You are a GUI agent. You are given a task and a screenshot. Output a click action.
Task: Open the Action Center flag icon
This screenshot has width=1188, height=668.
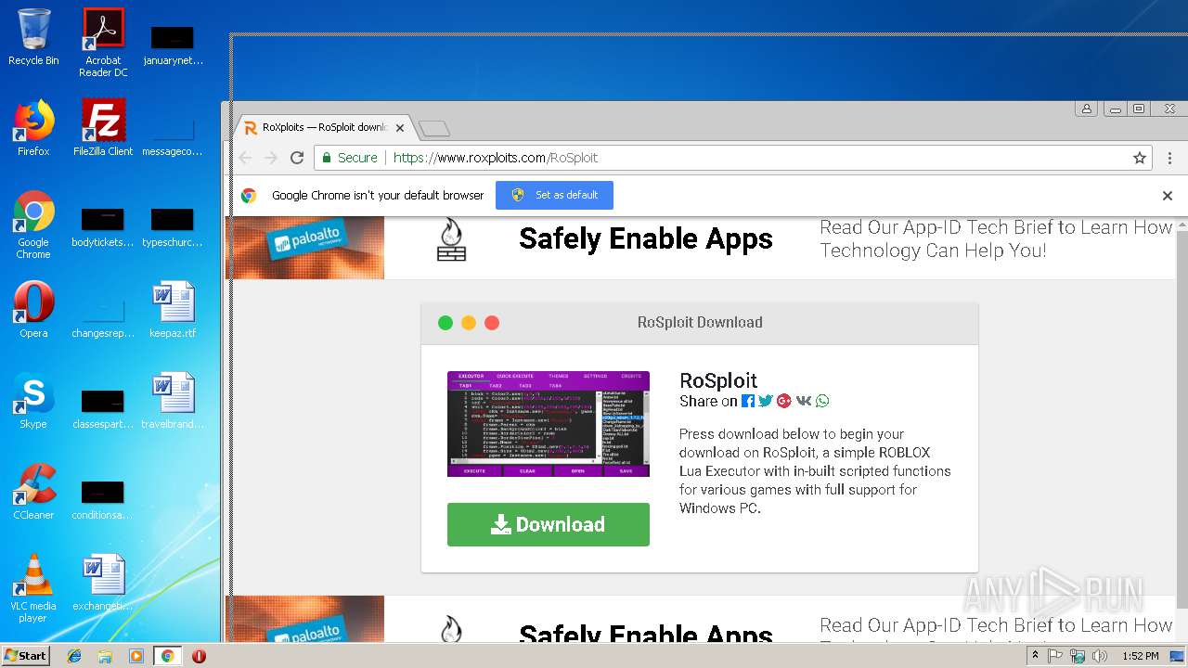(1056, 656)
